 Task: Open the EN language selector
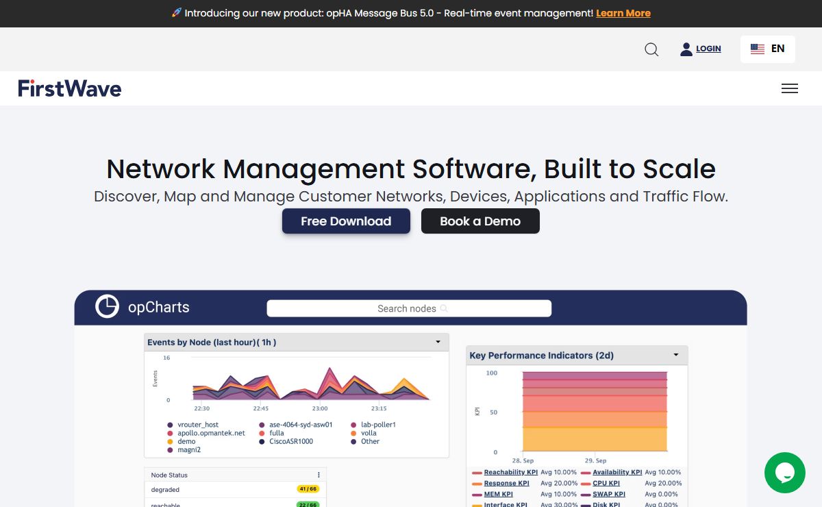[768, 49]
